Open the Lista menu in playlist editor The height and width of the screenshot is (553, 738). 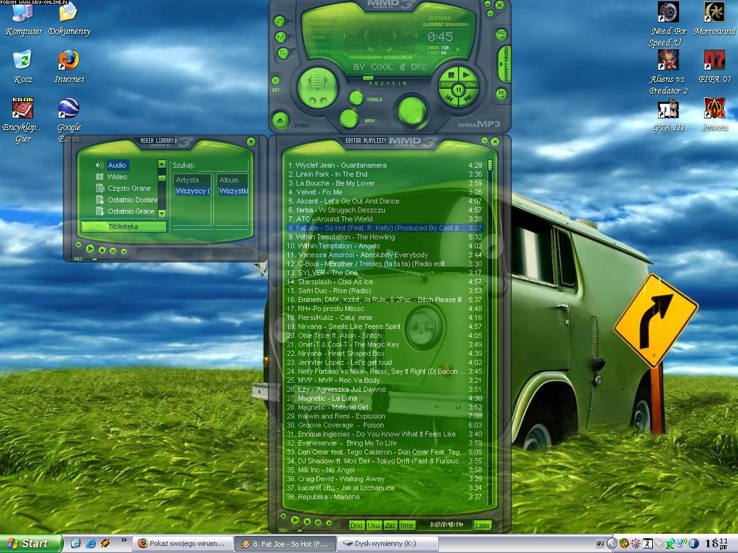tap(482, 525)
